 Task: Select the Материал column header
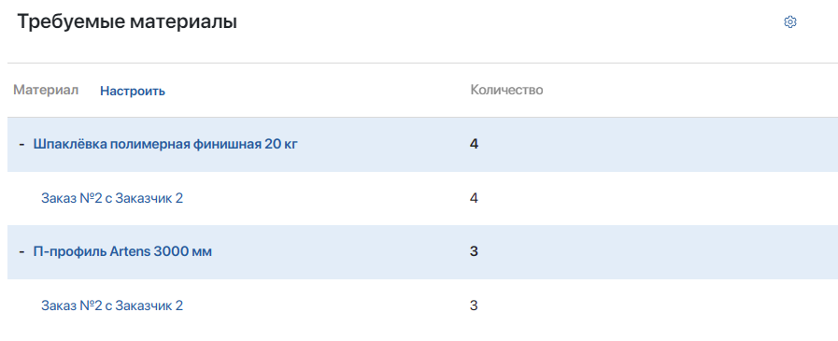[x=46, y=90]
